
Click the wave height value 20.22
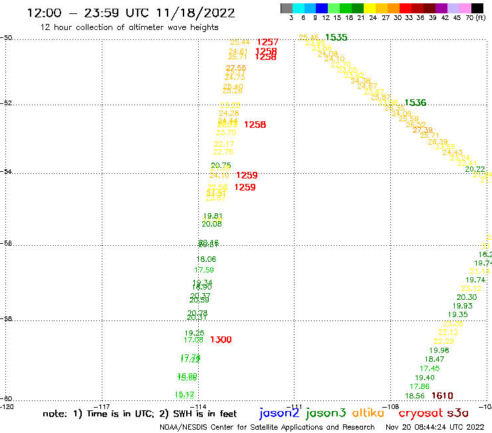pyautogui.click(x=475, y=169)
